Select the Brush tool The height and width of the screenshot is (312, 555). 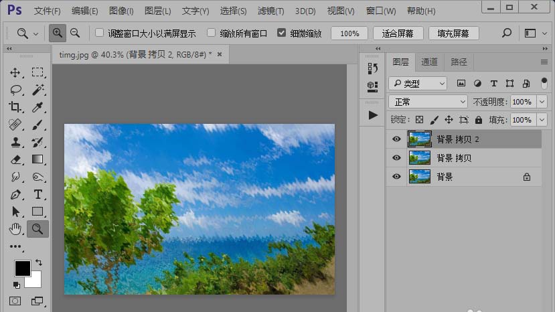pos(38,125)
